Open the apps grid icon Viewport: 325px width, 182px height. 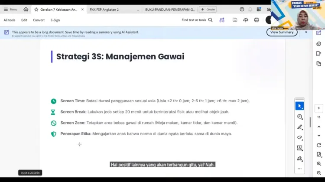coord(259,10)
